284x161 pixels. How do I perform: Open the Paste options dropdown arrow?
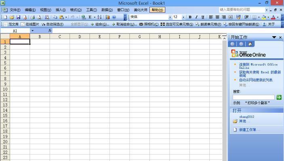click(66, 17)
